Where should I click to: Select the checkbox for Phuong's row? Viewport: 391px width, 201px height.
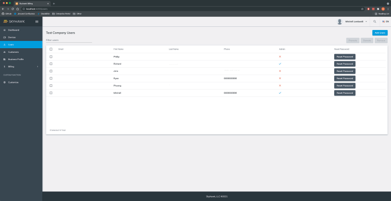[x=51, y=85]
